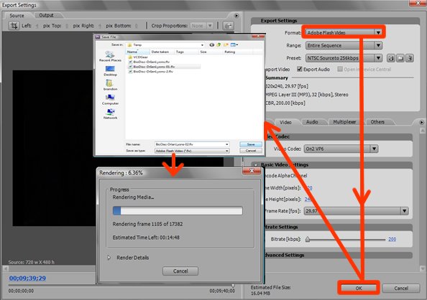The height and width of the screenshot is (300, 427).
Task: Select the Audio settings tab
Action: click(312, 122)
